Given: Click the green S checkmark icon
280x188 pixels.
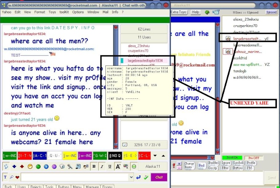Looking at the screenshot, I should [146, 177].
